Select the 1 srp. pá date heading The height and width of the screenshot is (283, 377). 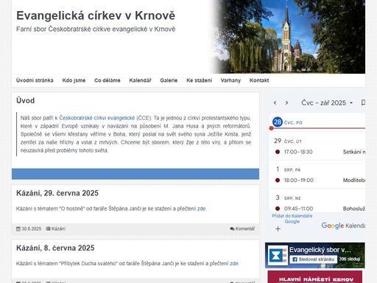pos(288,170)
